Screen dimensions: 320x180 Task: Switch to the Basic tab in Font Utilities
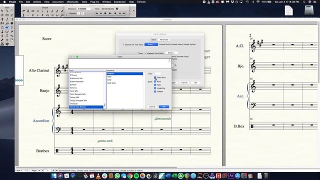[x=153, y=40]
